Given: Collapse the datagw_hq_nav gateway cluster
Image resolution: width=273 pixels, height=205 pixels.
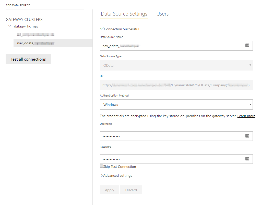Looking at the screenshot, I should click(9, 26).
